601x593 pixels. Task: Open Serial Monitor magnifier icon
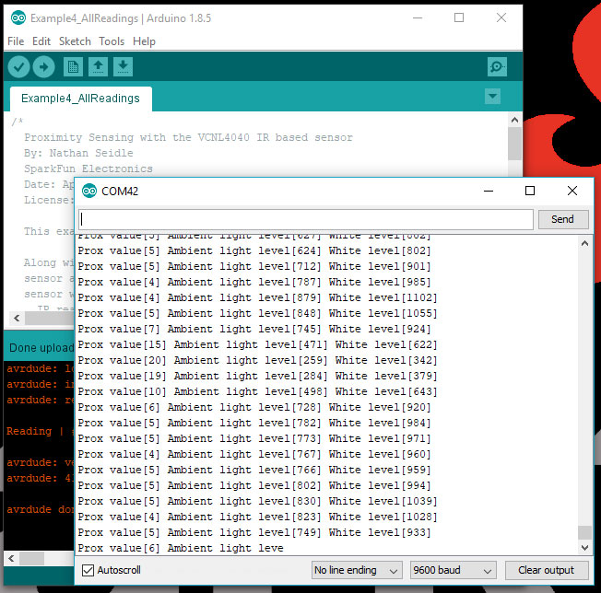coord(497,67)
